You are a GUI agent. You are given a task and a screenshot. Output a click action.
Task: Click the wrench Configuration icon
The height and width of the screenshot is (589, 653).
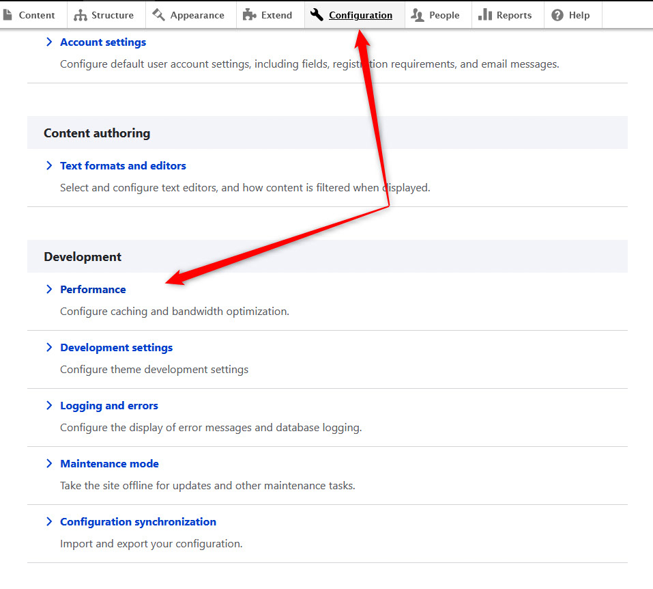click(x=316, y=14)
